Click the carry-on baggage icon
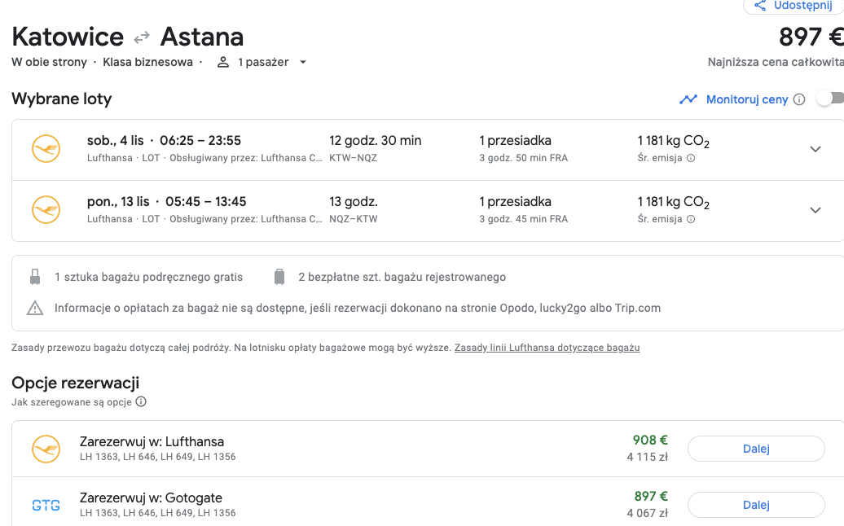The image size is (844, 526). pyautogui.click(x=35, y=277)
